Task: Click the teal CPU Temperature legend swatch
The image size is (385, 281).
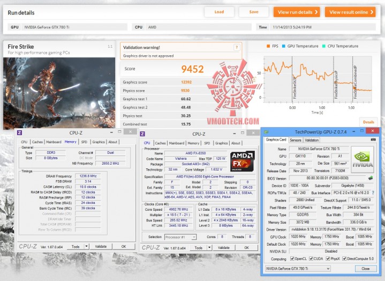Action: [x=323, y=46]
